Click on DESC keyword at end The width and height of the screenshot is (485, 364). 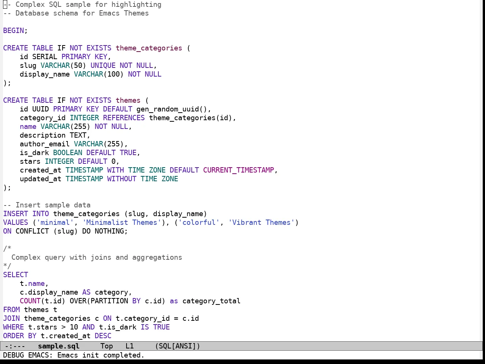[x=103, y=336]
